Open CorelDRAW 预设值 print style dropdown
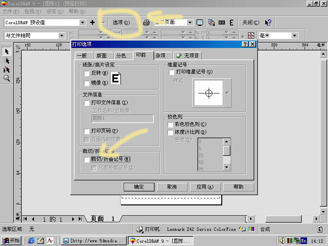 pos(83,23)
